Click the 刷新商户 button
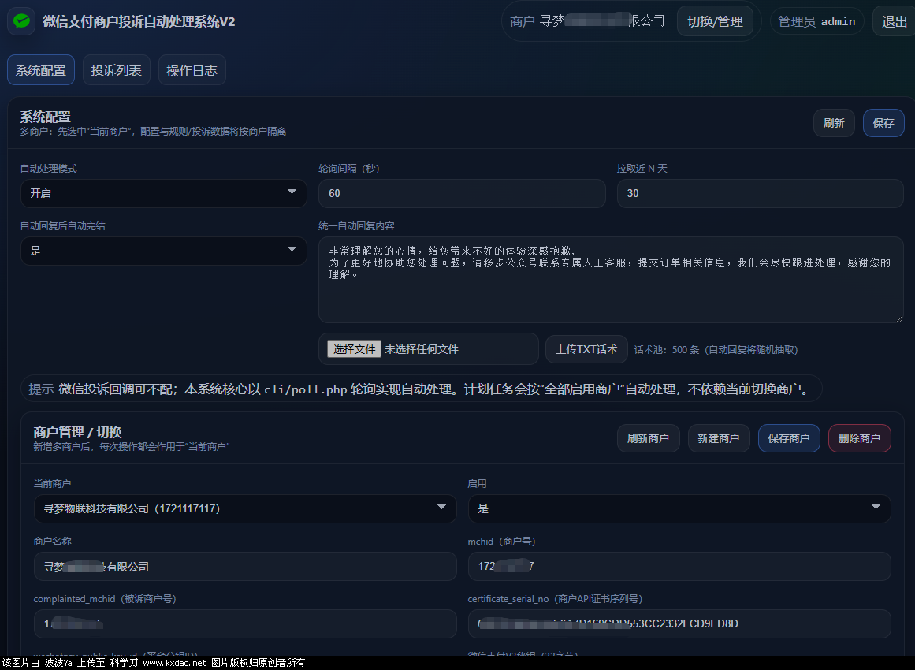915x670 pixels. pyautogui.click(x=648, y=438)
